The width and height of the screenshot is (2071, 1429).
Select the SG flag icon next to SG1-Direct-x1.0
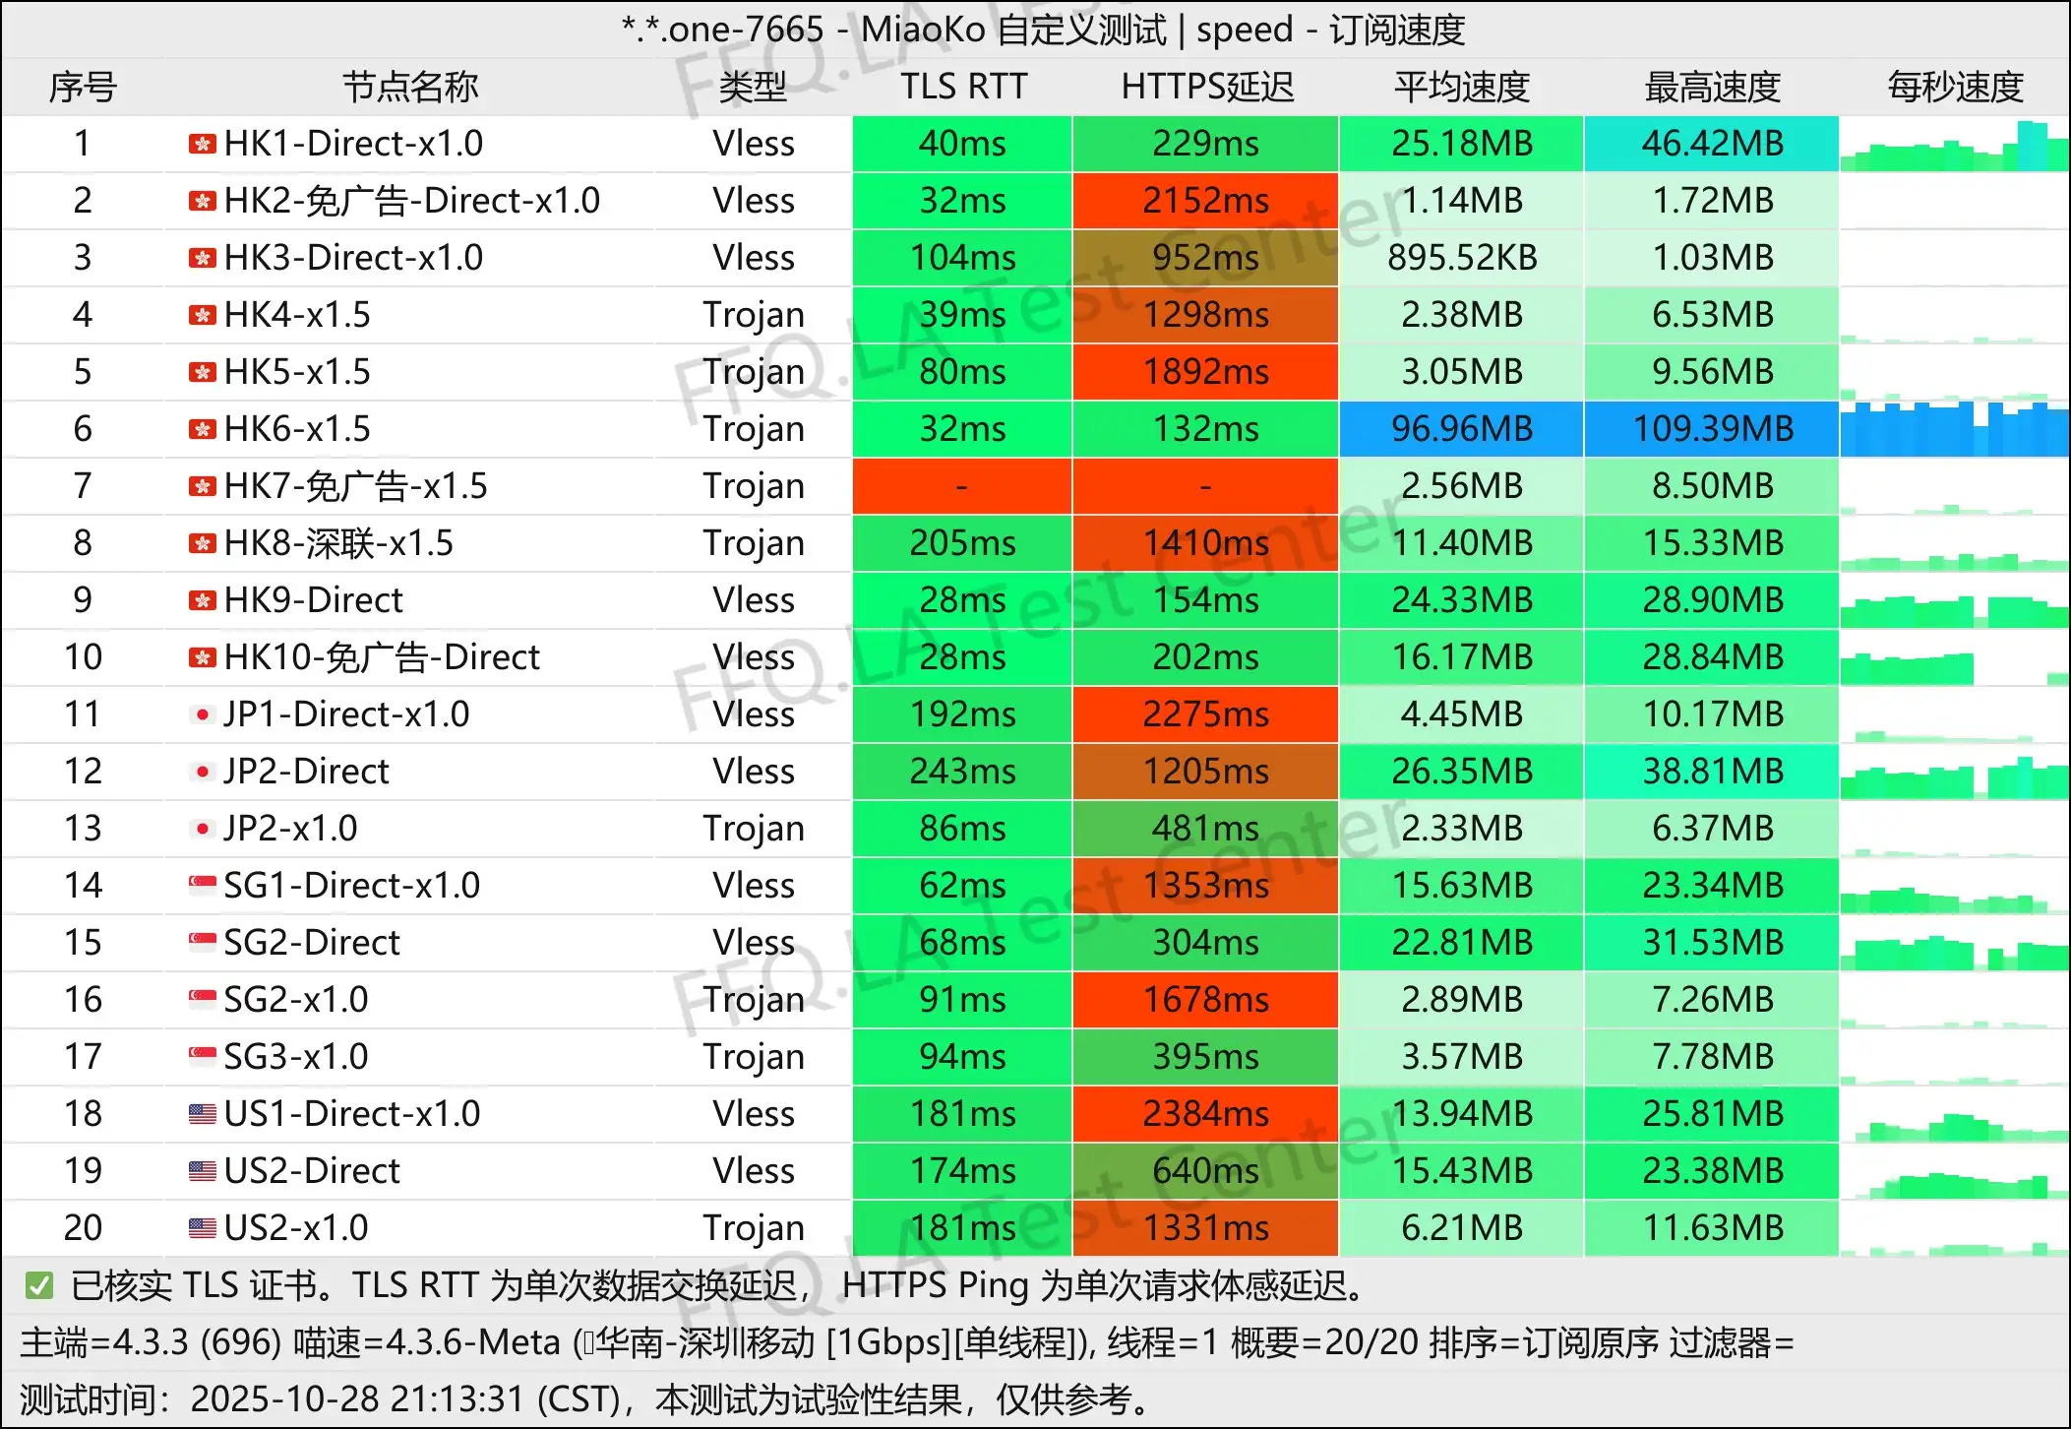[x=202, y=885]
